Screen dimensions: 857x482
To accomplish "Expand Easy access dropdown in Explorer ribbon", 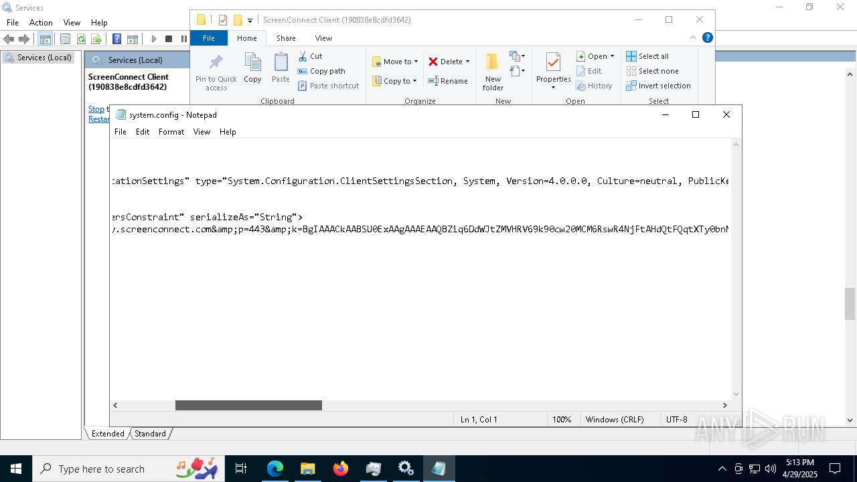I will tap(518, 70).
